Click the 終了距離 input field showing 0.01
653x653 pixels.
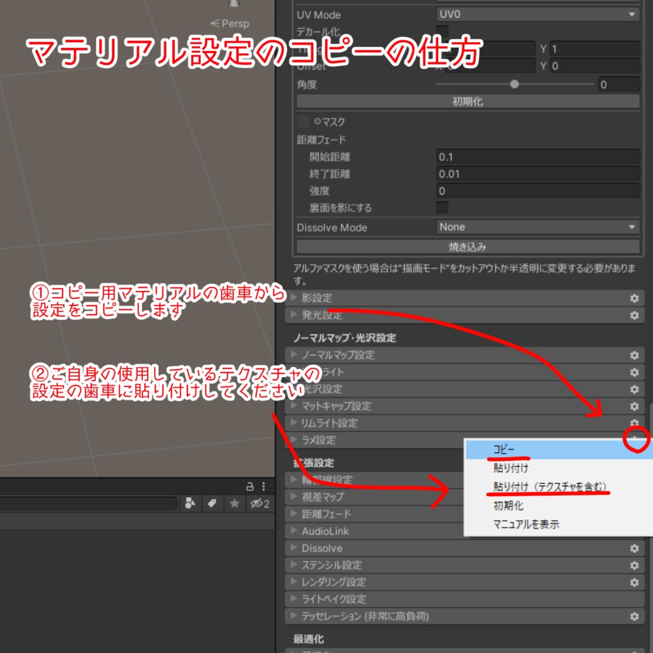pyautogui.click(x=539, y=173)
